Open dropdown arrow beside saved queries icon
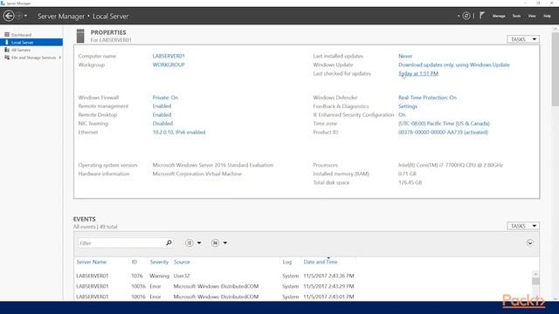559x314 pixels. click(x=225, y=242)
